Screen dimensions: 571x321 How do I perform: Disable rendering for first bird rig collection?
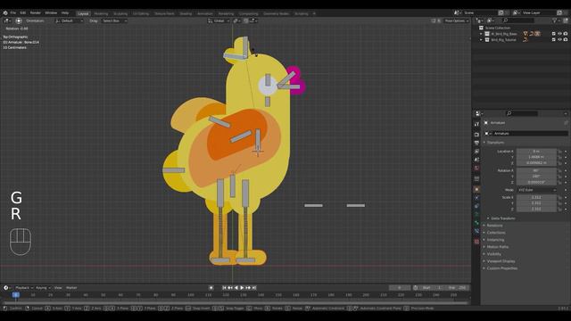(566, 34)
